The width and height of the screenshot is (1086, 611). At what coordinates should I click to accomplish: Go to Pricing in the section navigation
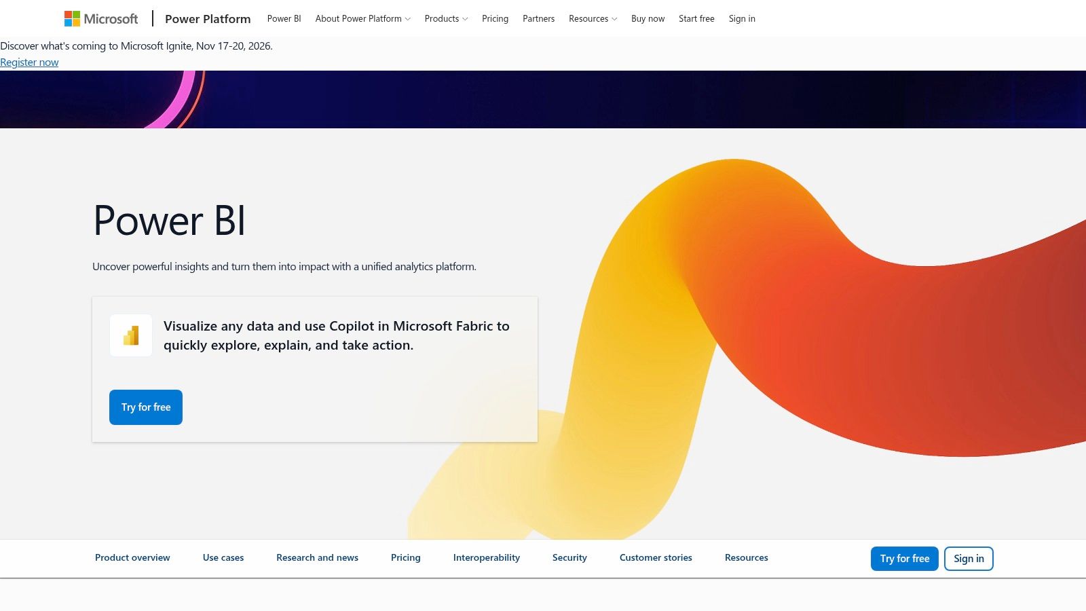click(x=406, y=558)
